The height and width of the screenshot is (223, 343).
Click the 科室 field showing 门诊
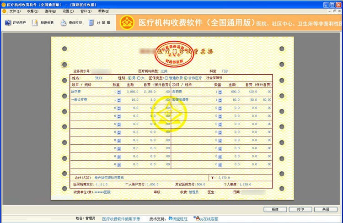tap(225, 71)
